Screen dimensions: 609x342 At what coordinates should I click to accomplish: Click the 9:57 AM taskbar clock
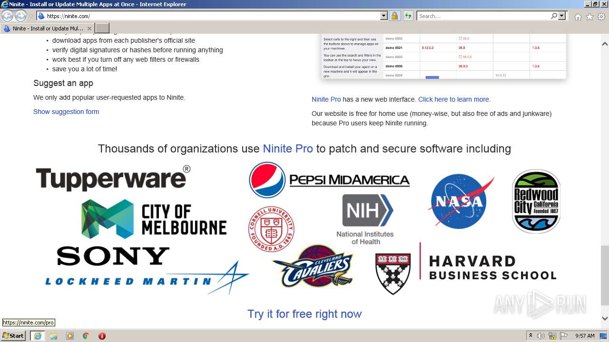pos(585,336)
